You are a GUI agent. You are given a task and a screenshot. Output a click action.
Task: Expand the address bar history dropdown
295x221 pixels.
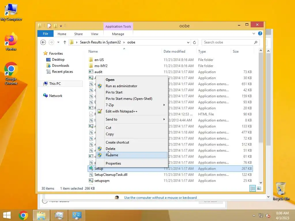[188, 43]
